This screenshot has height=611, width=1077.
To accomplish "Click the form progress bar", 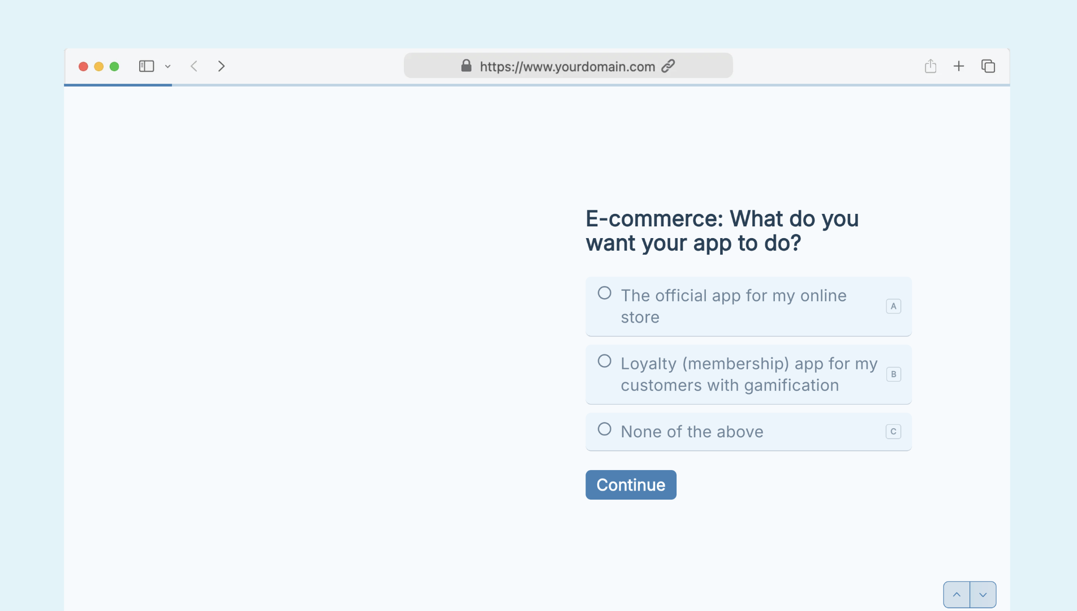I will (537, 85).
